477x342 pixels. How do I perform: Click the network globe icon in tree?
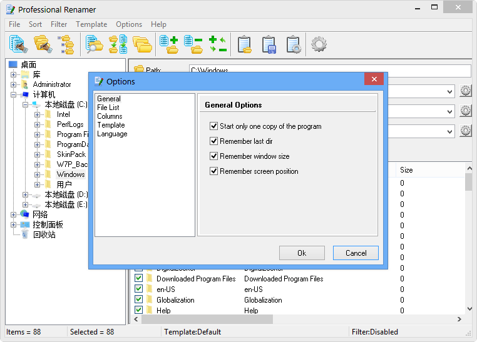point(24,214)
